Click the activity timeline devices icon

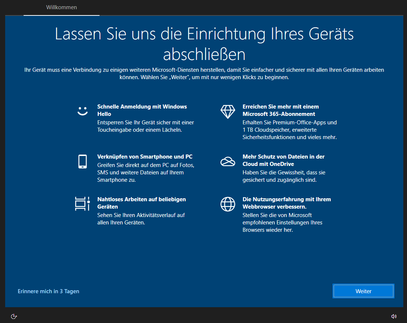point(83,203)
